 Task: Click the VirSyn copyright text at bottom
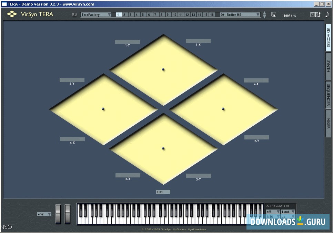click(x=174, y=230)
